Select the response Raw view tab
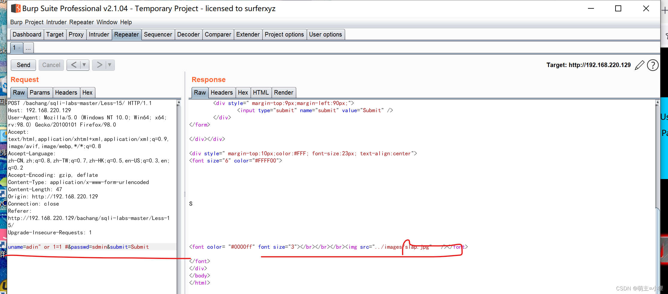 pos(200,93)
